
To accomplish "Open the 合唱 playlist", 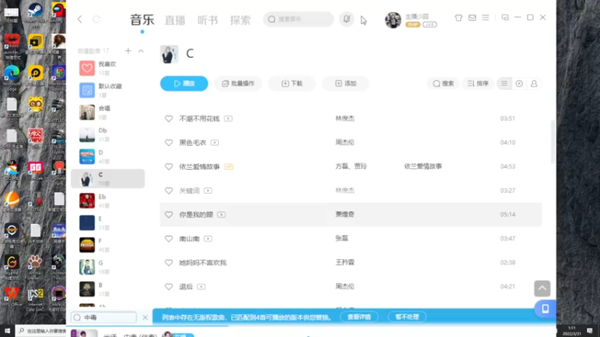I will tap(108, 112).
